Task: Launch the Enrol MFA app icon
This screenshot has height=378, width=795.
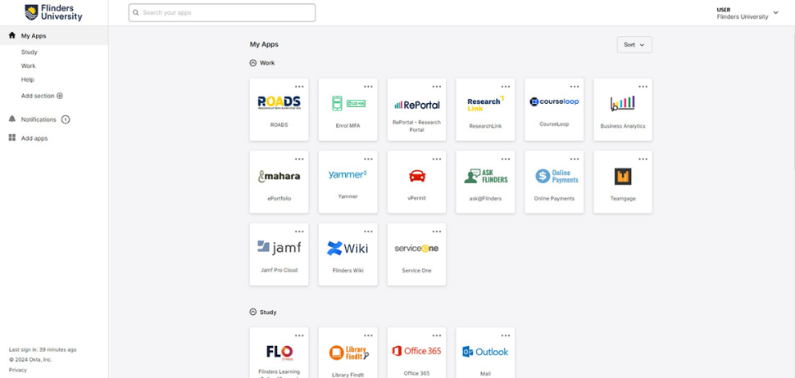Action: coord(348,103)
